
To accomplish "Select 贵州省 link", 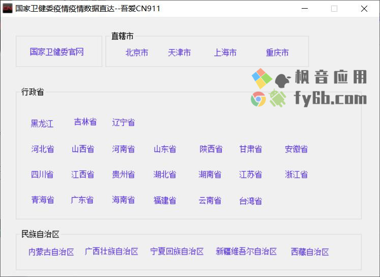I will tap(123, 174).
